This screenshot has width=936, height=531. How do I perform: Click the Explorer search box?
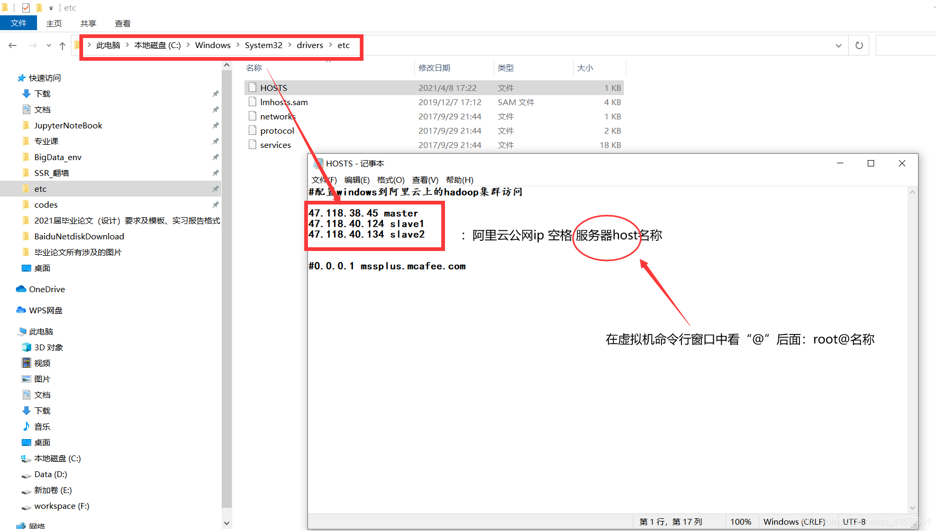point(906,45)
